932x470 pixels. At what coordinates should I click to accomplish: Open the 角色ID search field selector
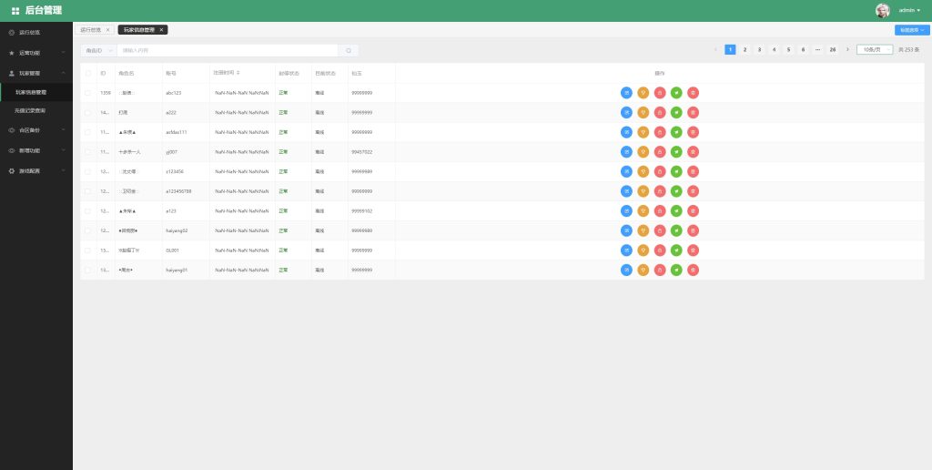click(98, 50)
